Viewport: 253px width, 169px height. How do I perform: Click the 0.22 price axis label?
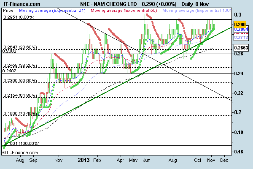tap(239, 93)
